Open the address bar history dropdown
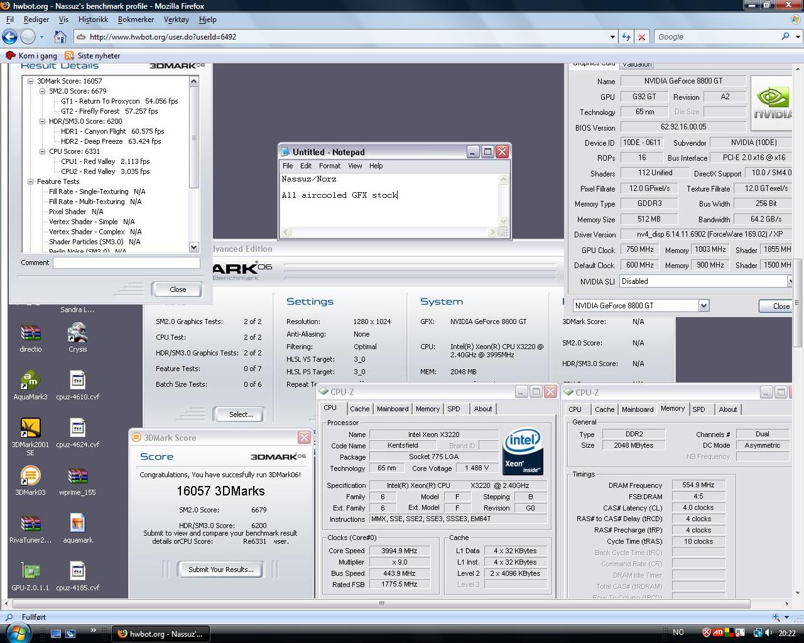804x643 pixels. point(612,37)
